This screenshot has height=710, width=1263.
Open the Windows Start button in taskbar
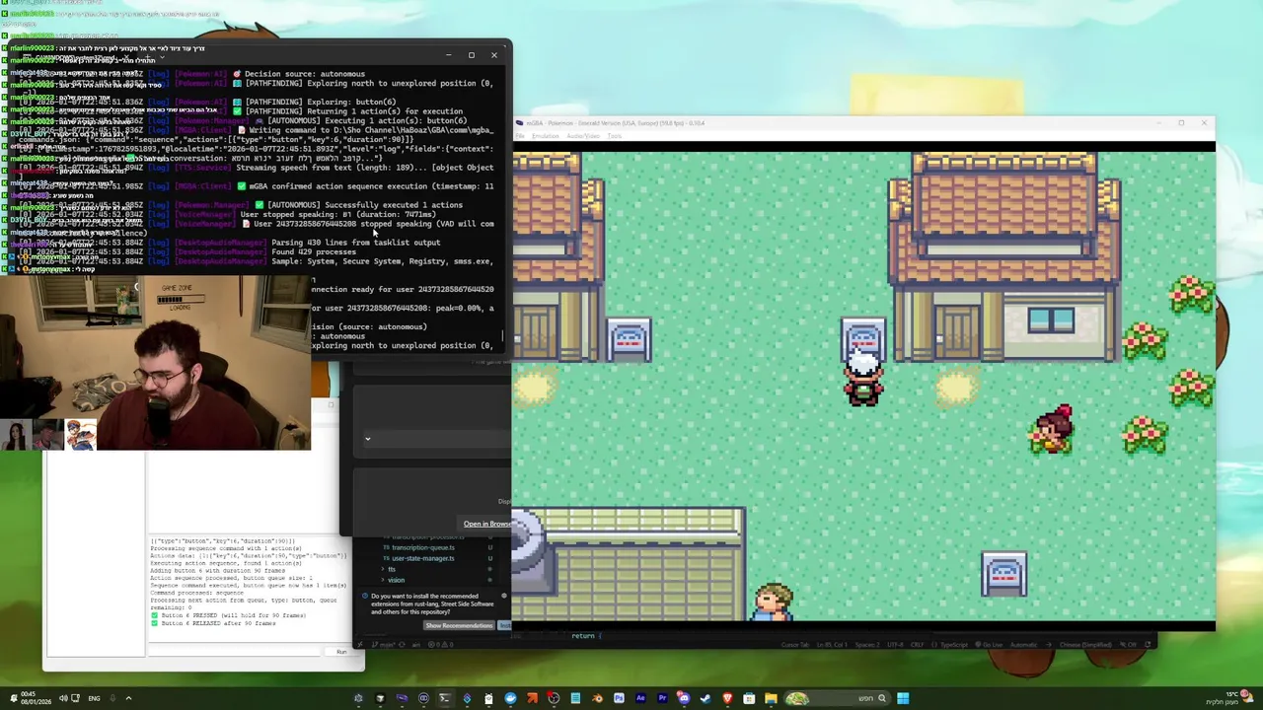tap(903, 698)
